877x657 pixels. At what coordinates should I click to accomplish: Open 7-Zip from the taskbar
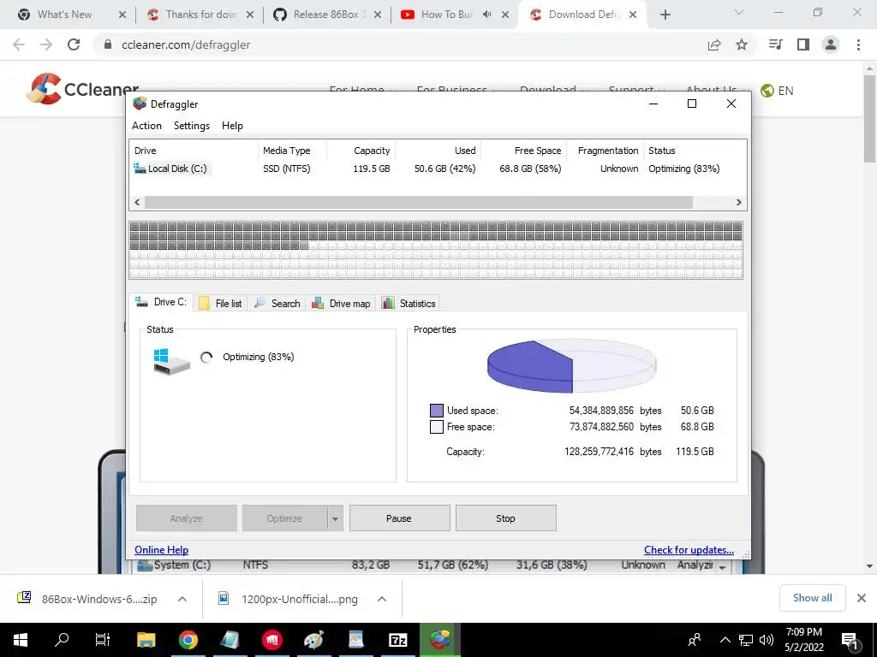397,640
